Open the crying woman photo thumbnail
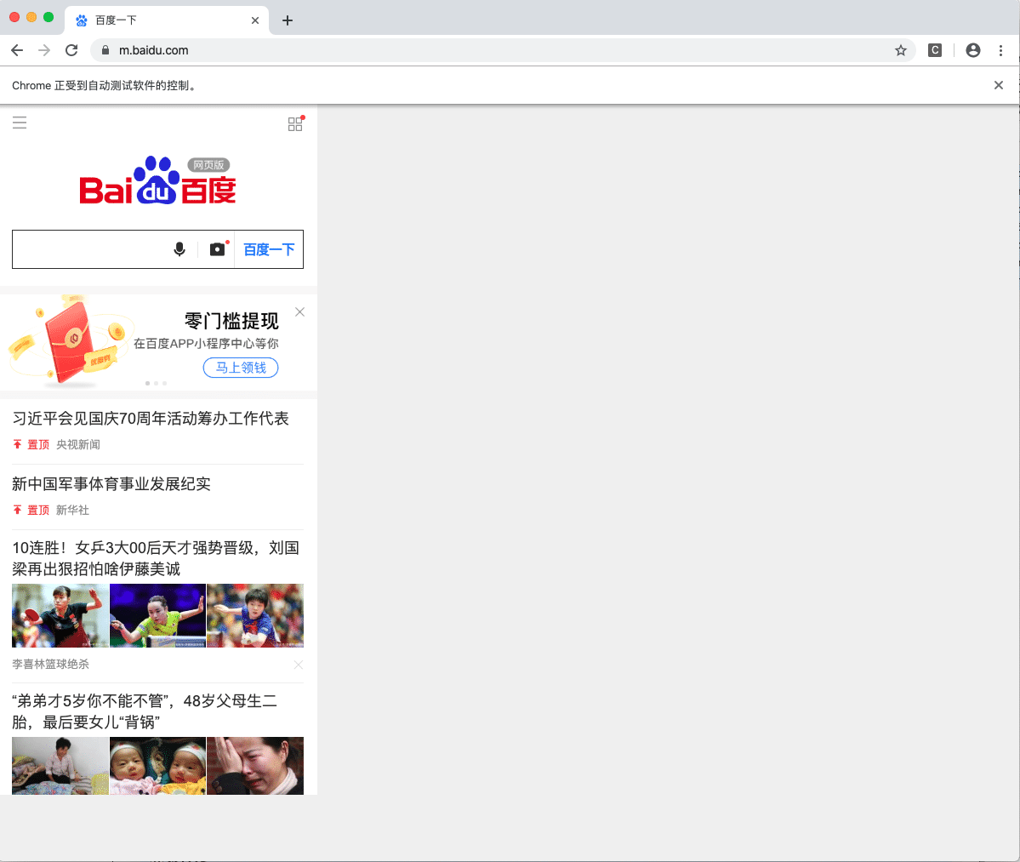 click(x=255, y=766)
